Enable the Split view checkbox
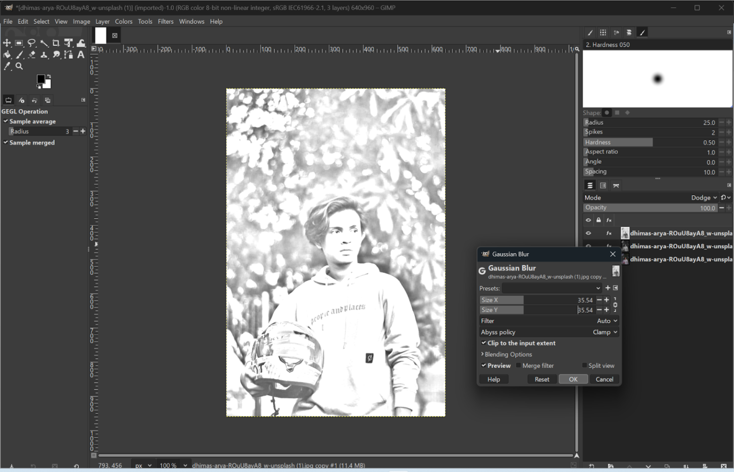The width and height of the screenshot is (734, 472). (584, 366)
